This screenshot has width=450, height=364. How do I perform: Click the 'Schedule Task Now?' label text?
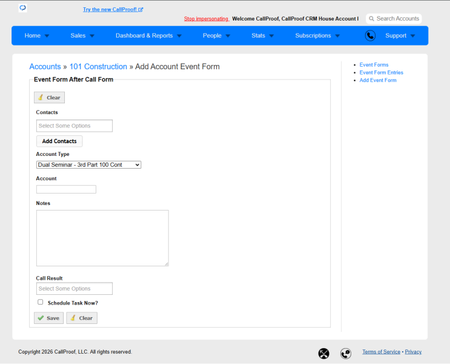(x=73, y=303)
